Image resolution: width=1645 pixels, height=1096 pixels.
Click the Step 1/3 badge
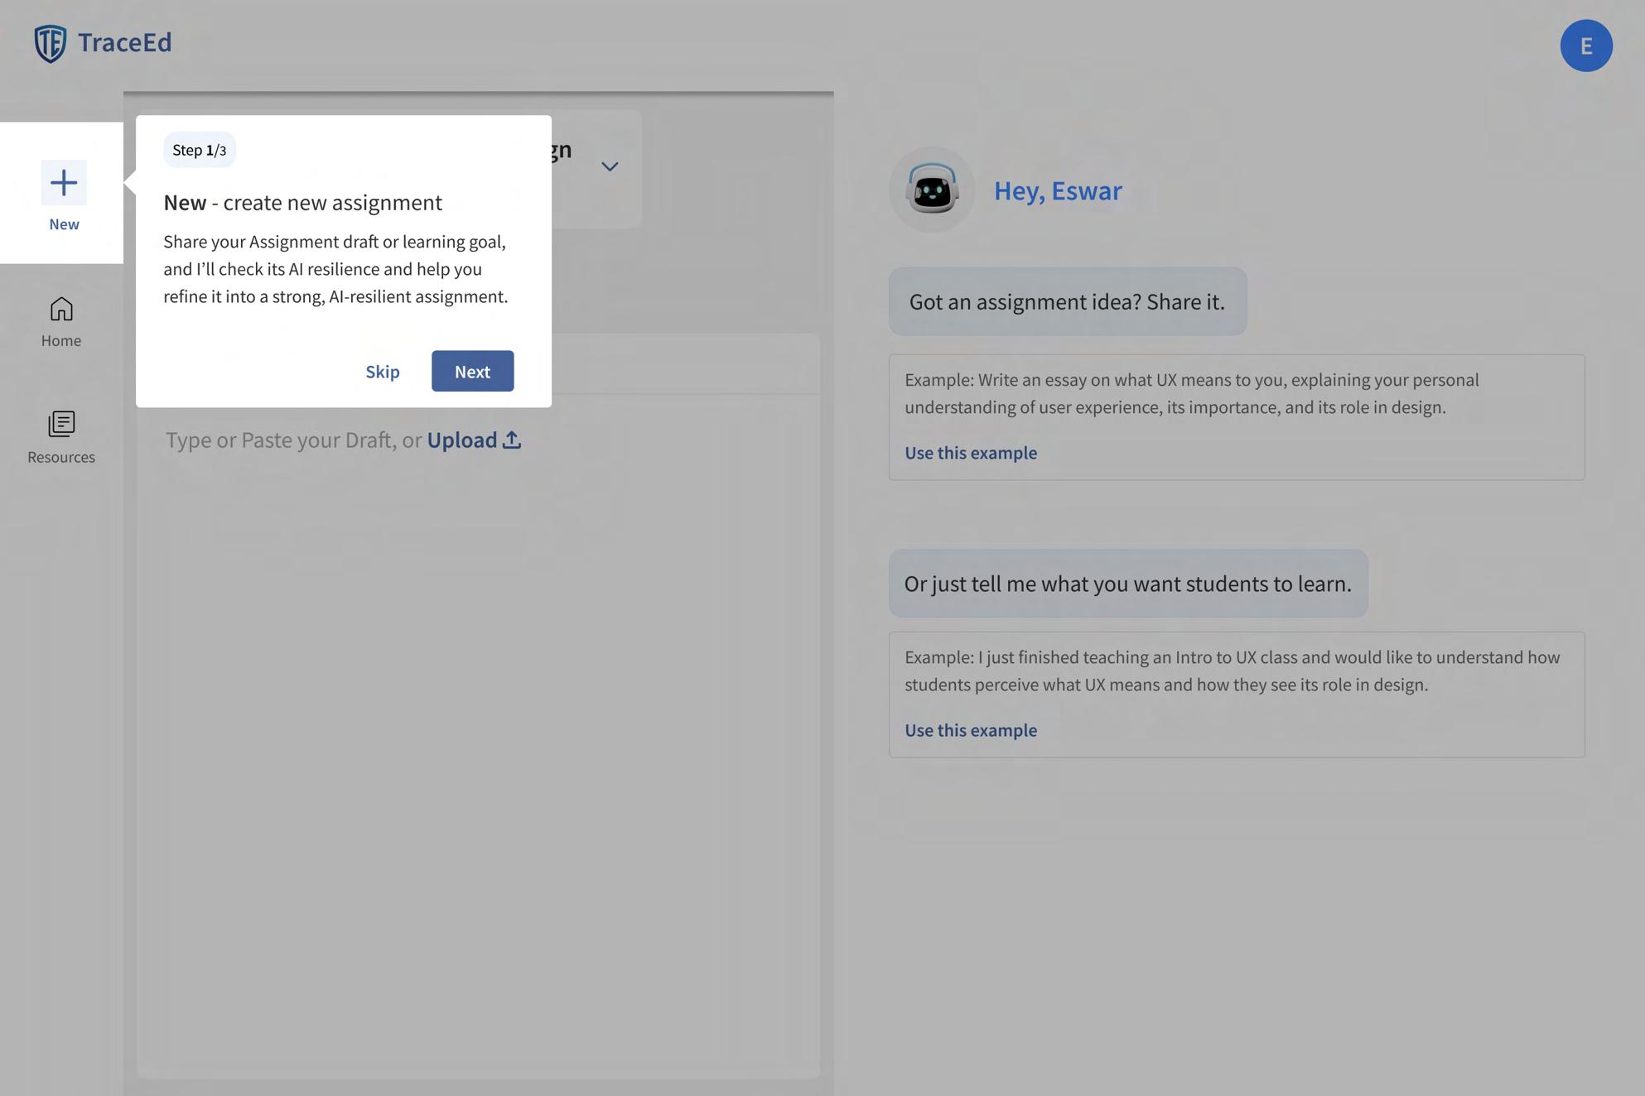(199, 150)
